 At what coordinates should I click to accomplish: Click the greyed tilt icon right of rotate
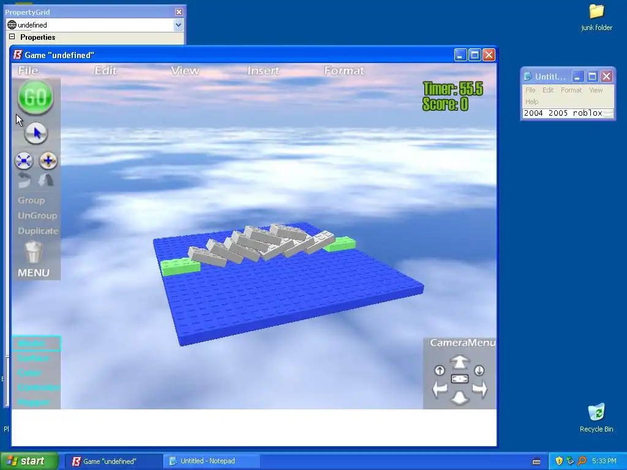46,181
